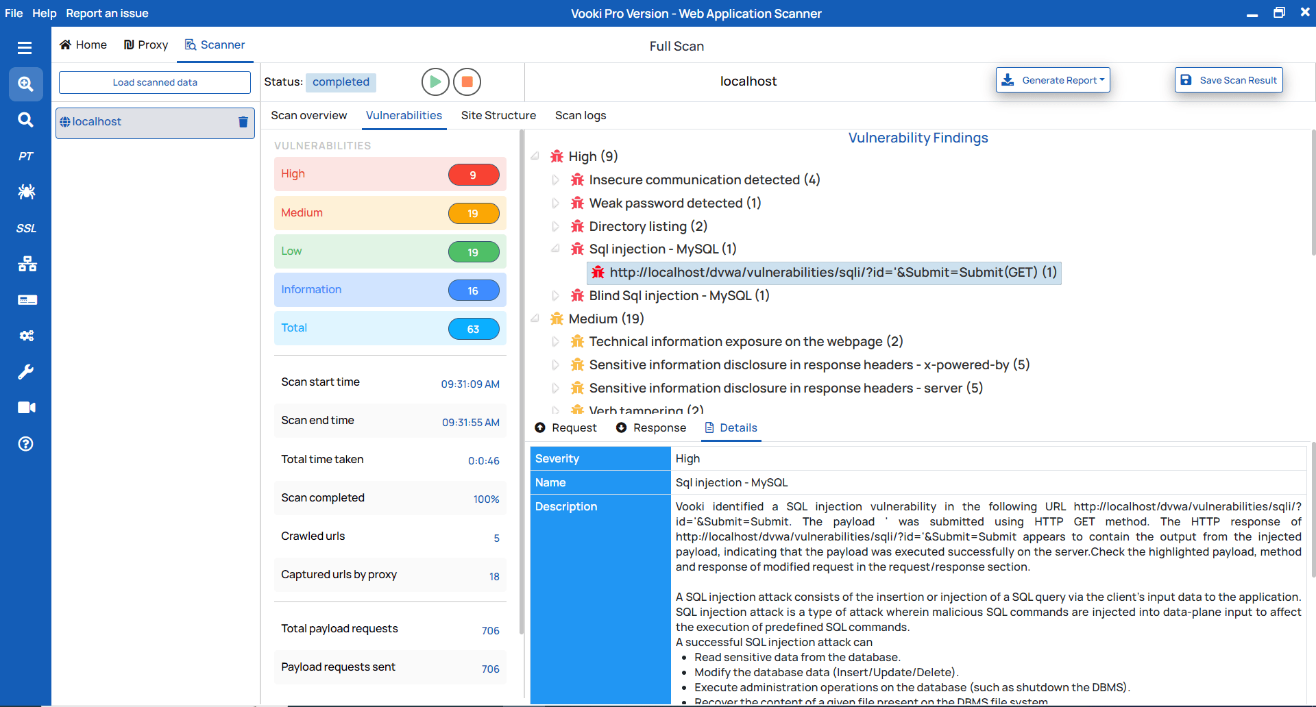This screenshot has width=1316, height=707.
Task: Click the Load scanned data button
Action: click(x=154, y=82)
